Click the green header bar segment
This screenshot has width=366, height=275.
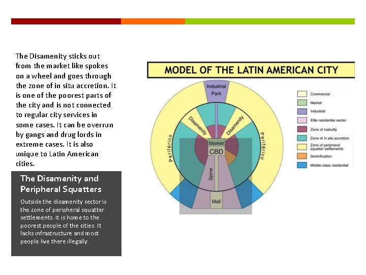270,21
